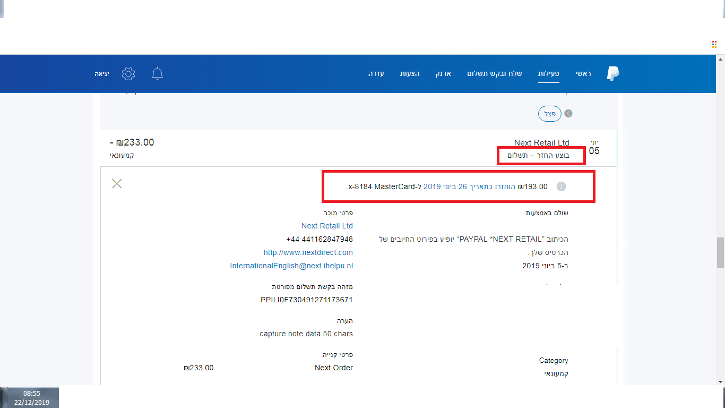Click the פרטי קנייה heading

click(338, 354)
